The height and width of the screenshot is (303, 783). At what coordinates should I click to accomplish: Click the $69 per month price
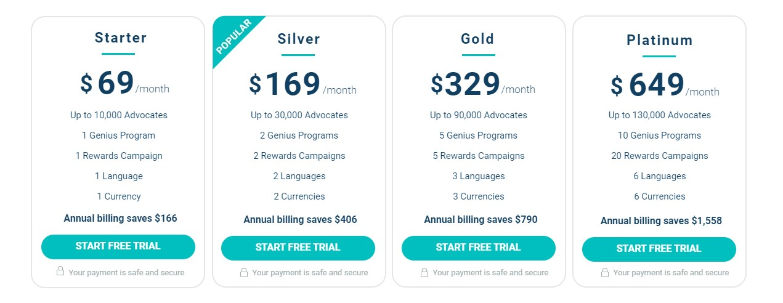125,84
